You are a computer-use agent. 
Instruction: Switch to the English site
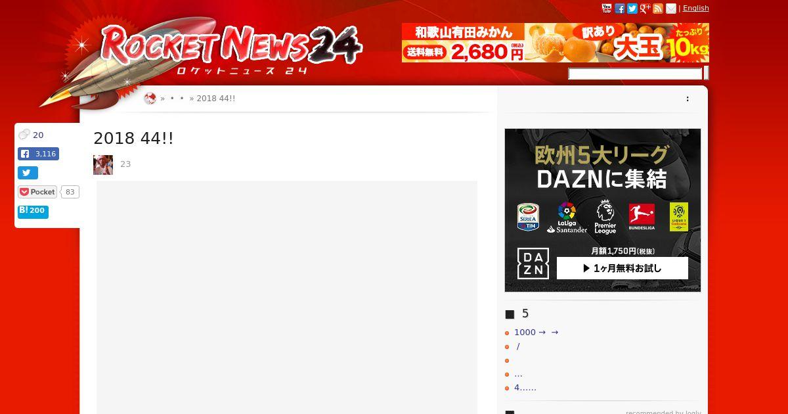click(696, 8)
